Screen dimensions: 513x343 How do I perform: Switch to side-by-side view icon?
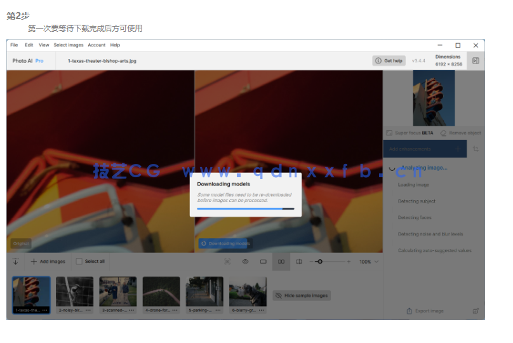click(281, 262)
